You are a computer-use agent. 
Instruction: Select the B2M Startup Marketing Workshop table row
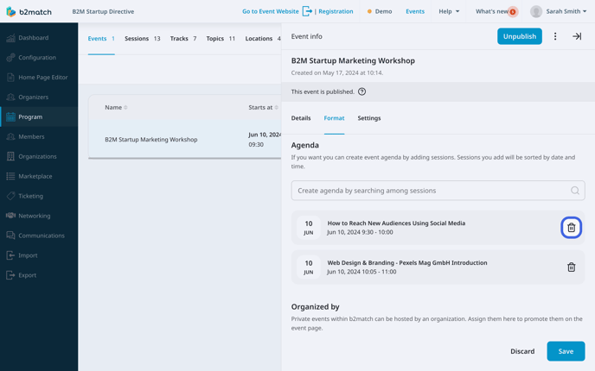point(185,139)
